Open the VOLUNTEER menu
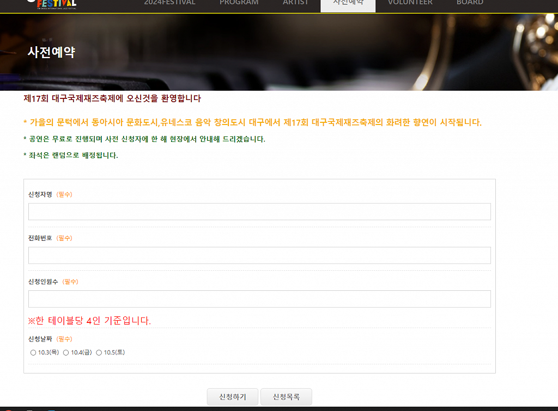The width and height of the screenshot is (558, 411). (410, 3)
